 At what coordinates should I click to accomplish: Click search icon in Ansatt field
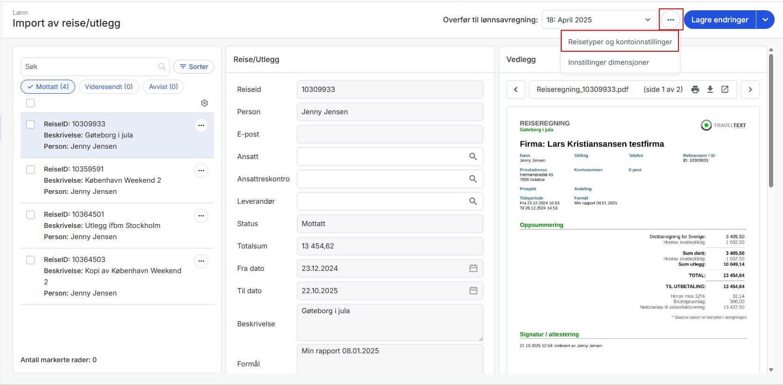pyautogui.click(x=473, y=157)
